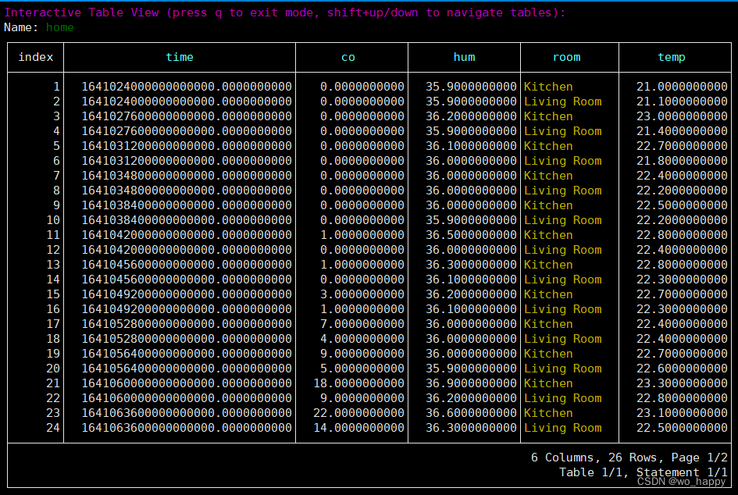Select the 'room' column header
This screenshot has height=495, width=738.
coord(566,56)
